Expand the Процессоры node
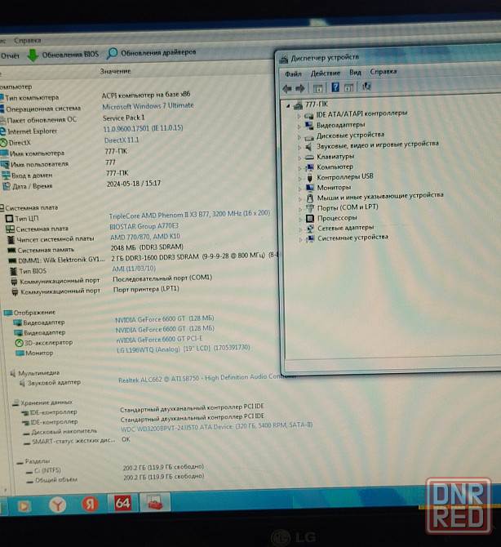The width and height of the screenshot is (501, 547). point(300,220)
